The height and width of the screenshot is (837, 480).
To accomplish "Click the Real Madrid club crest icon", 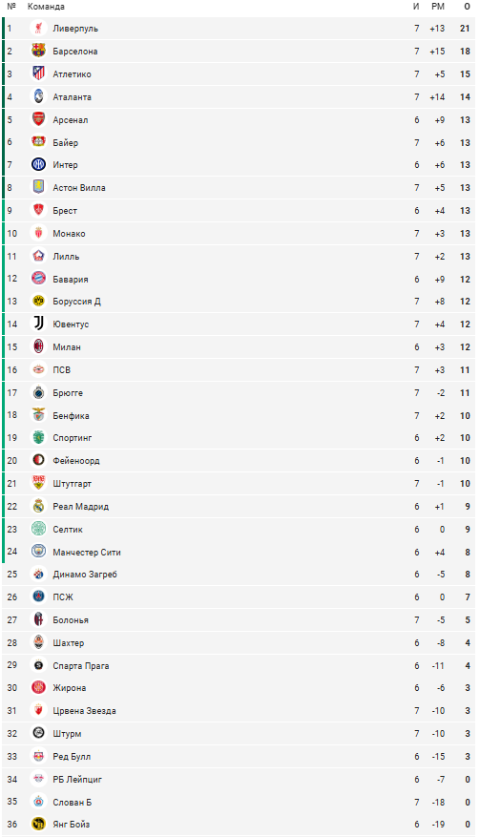I will (x=38, y=506).
